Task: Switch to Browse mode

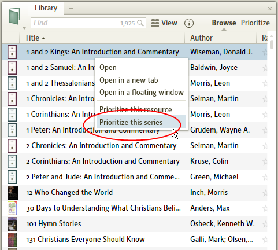Action: coord(224,23)
